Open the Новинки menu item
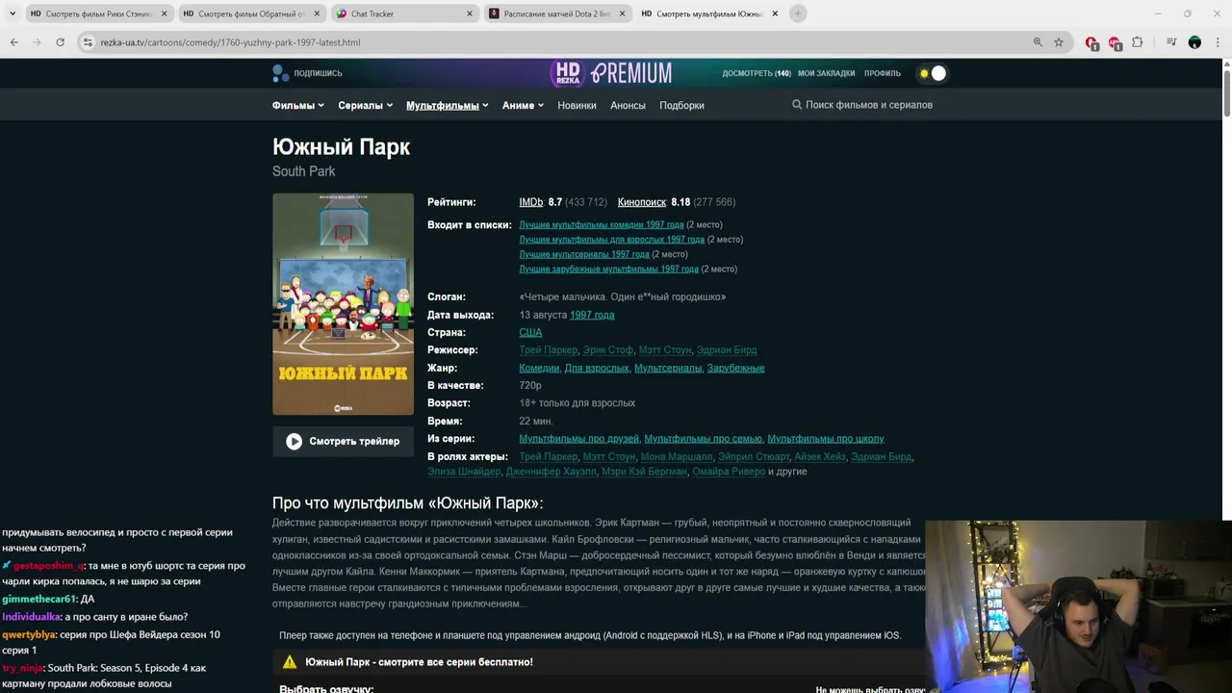This screenshot has width=1232, height=693. [x=577, y=105]
